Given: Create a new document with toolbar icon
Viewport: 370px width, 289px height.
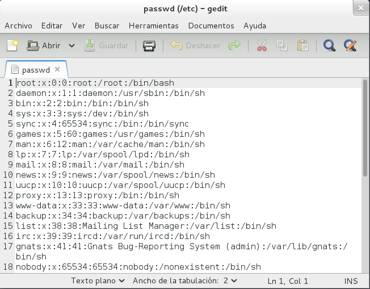Looking at the screenshot, I should click(12, 45).
